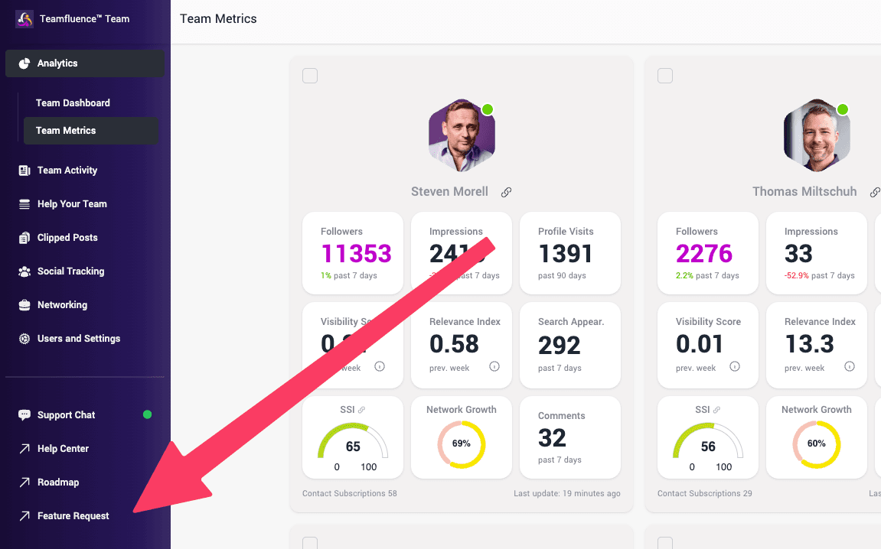This screenshot has height=549, width=881.
Task: Click Thomas's Network Growth 60% ring
Action: pyautogui.click(x=817, y=444)
